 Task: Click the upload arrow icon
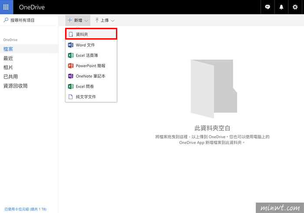[x=97, y=20]
